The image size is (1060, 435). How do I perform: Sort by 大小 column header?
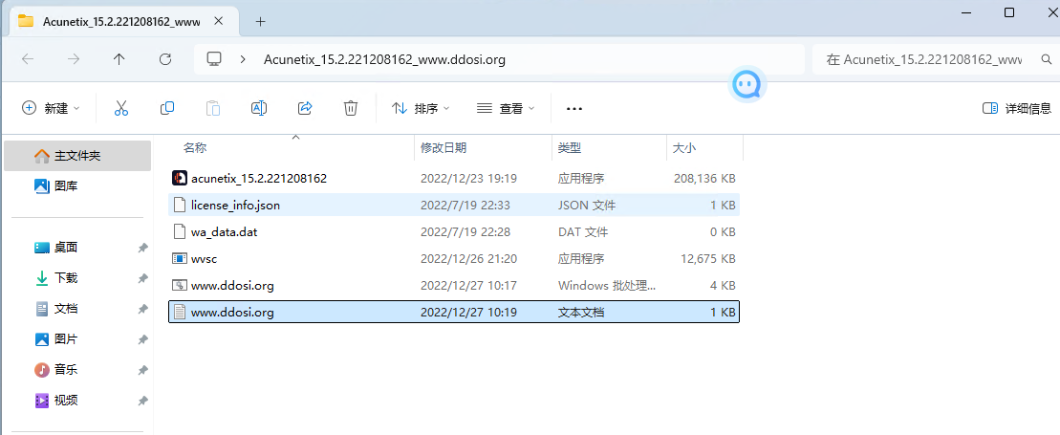point(684,147)
